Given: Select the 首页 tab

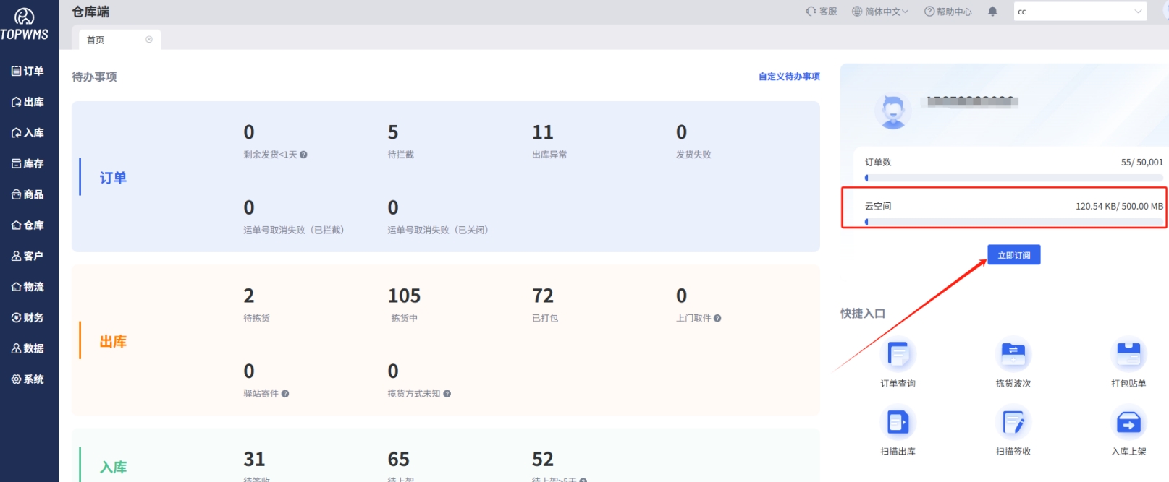Looking at the screenshot, I should pyautogui.click(x=96, y=40).
